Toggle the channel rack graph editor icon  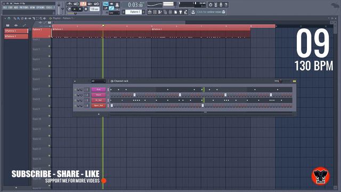[x=294, y=81]
